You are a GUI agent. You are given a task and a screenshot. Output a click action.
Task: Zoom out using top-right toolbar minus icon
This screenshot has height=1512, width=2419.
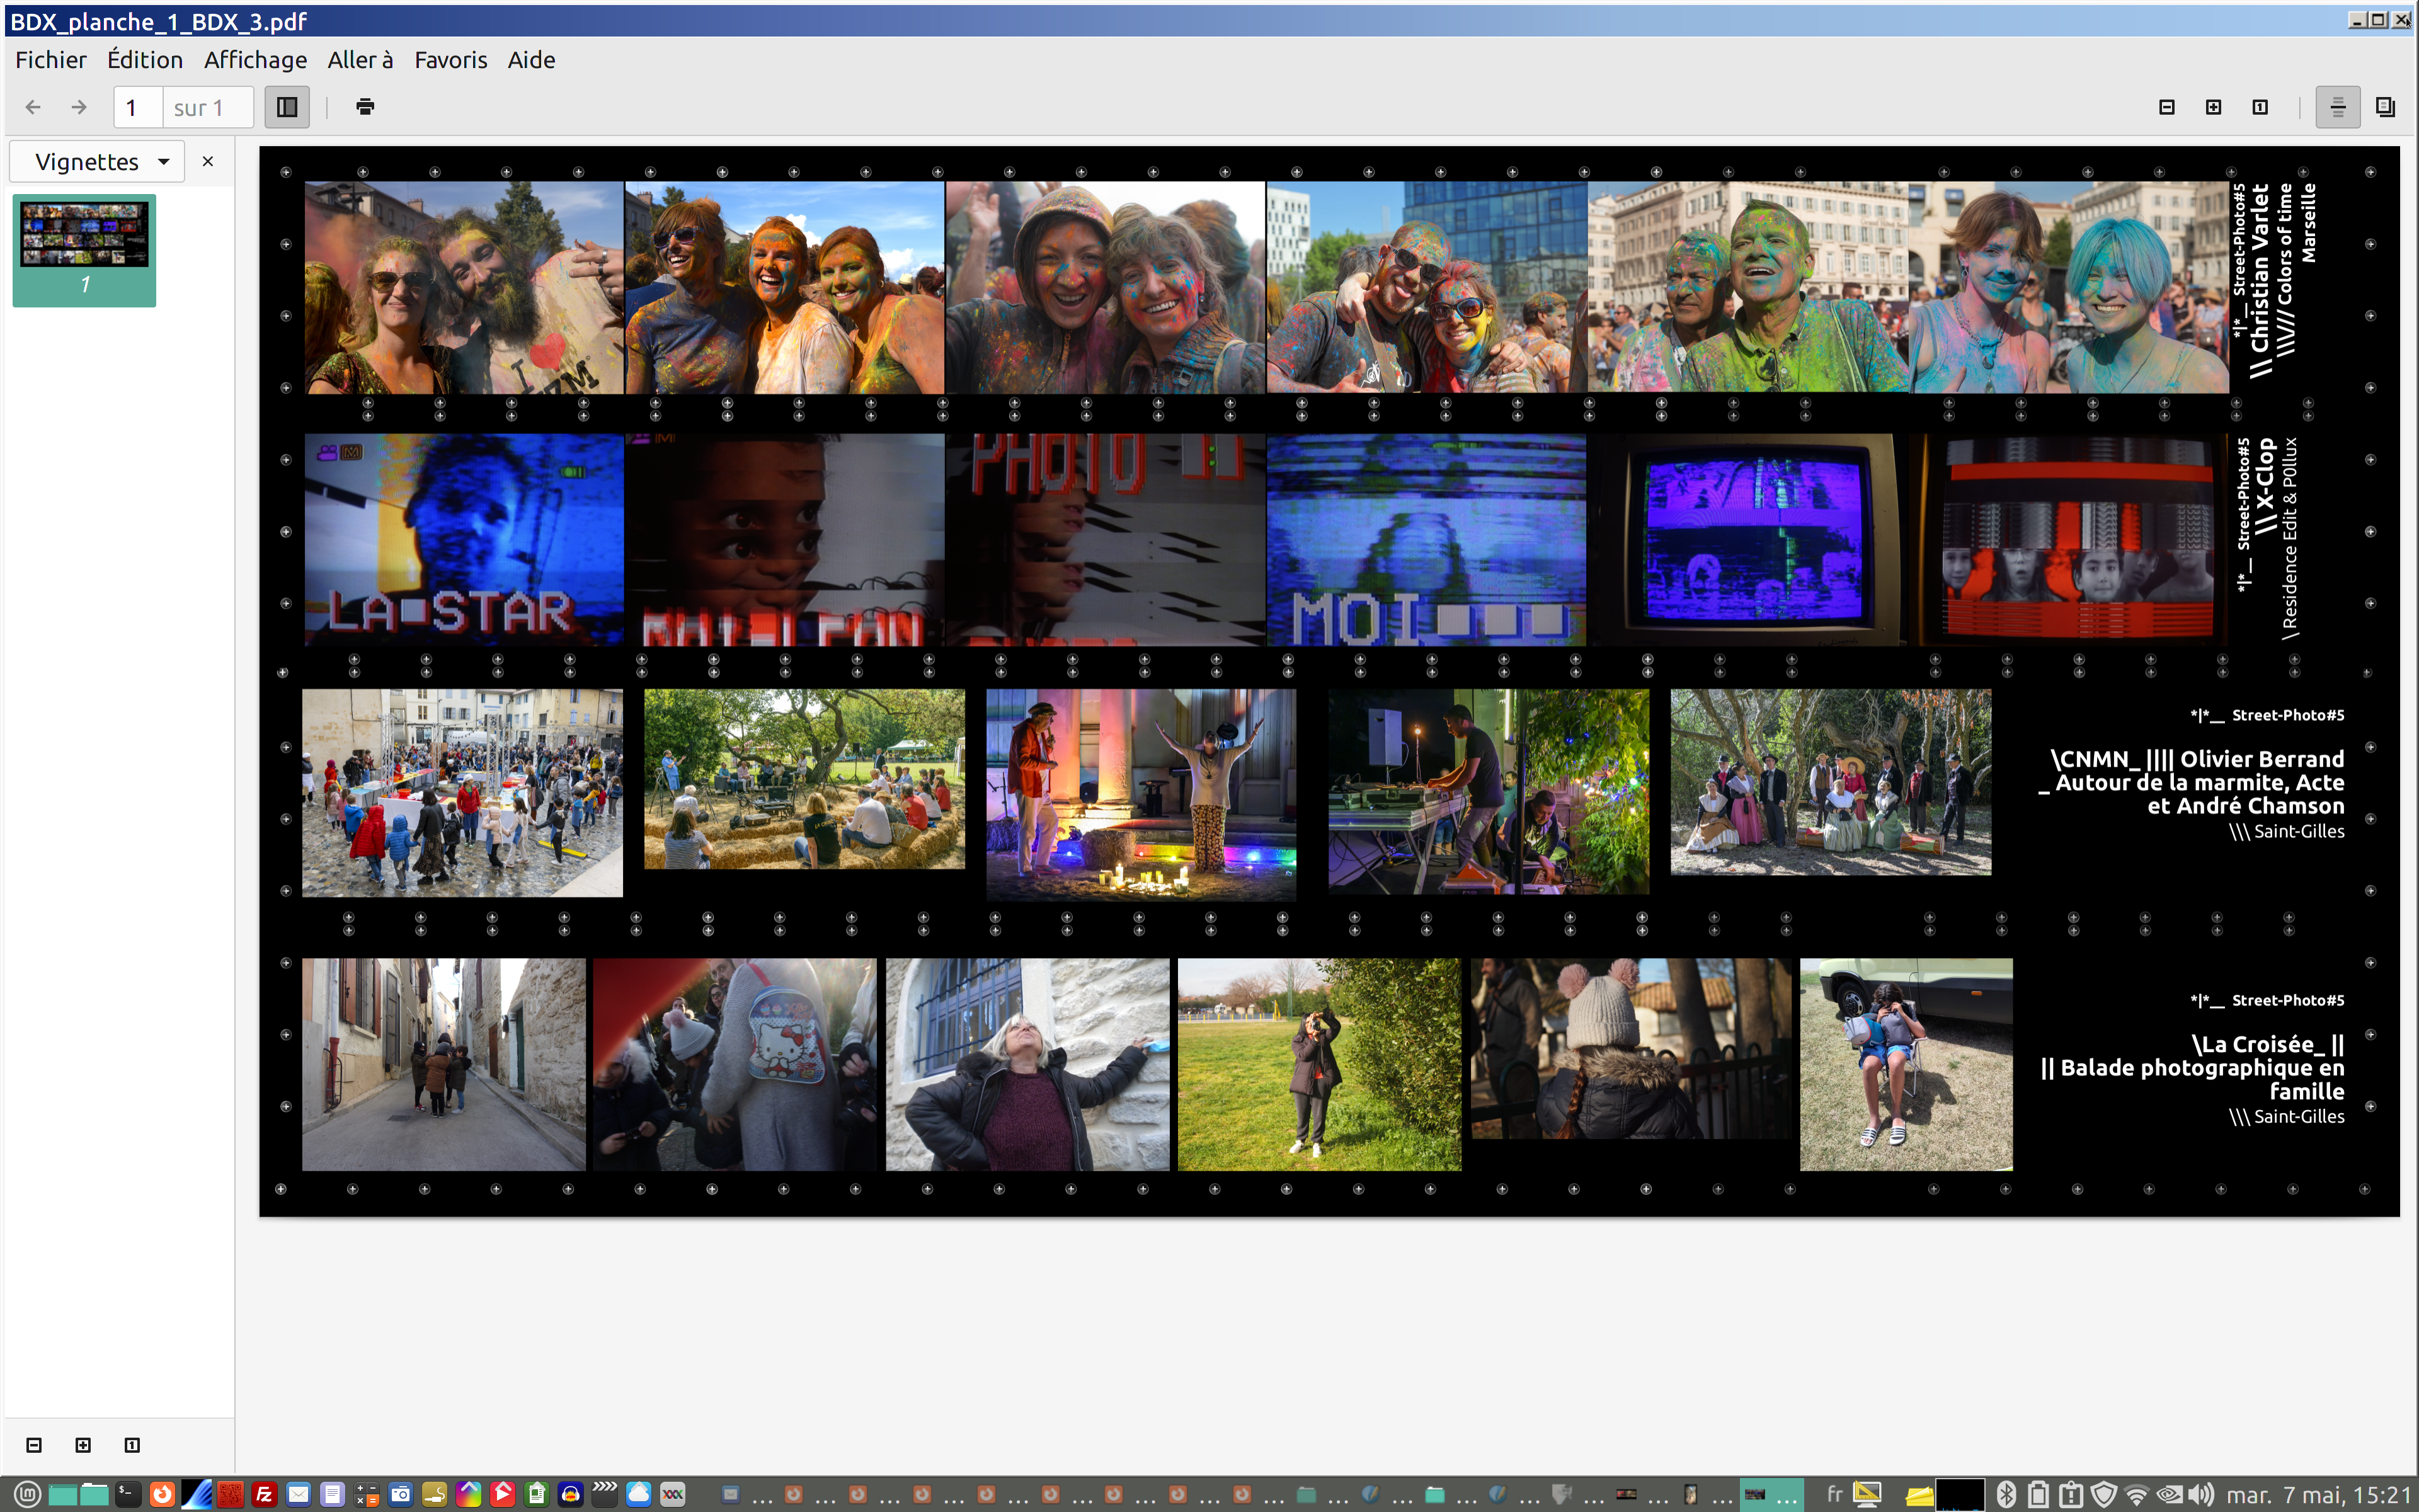2166,107
